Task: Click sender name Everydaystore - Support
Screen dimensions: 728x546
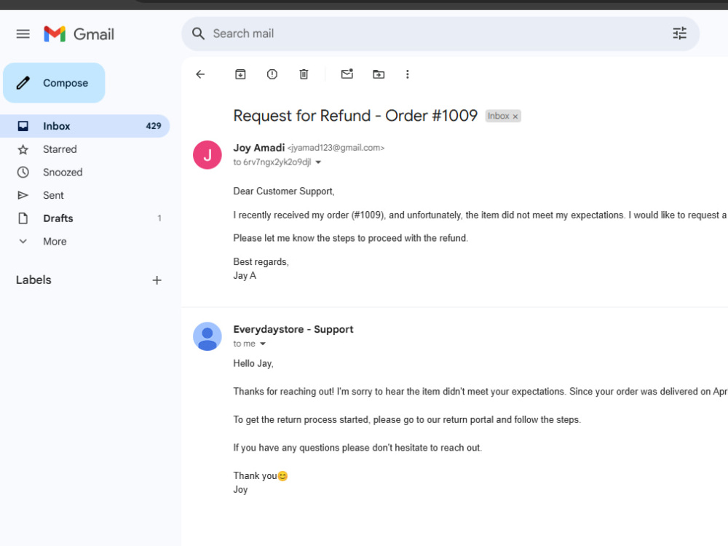Action: [x=293, y=329]
